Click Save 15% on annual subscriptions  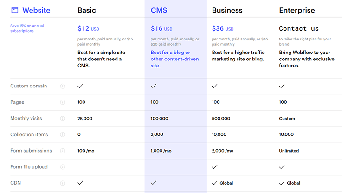[x=28, y=28]
